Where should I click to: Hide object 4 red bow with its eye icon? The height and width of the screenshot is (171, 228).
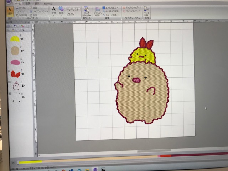tap(23, 74)
